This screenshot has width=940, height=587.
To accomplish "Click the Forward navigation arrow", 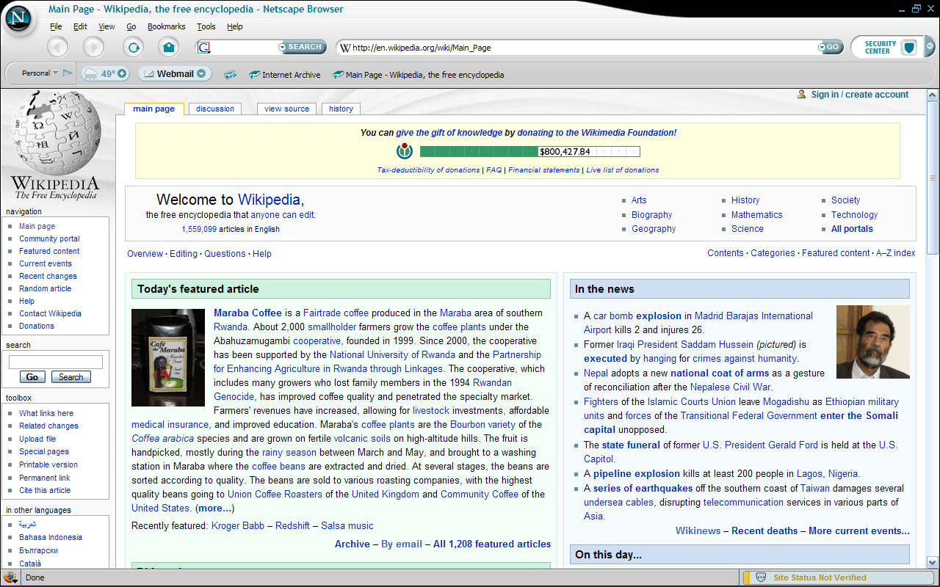I will tap(93, 47).
